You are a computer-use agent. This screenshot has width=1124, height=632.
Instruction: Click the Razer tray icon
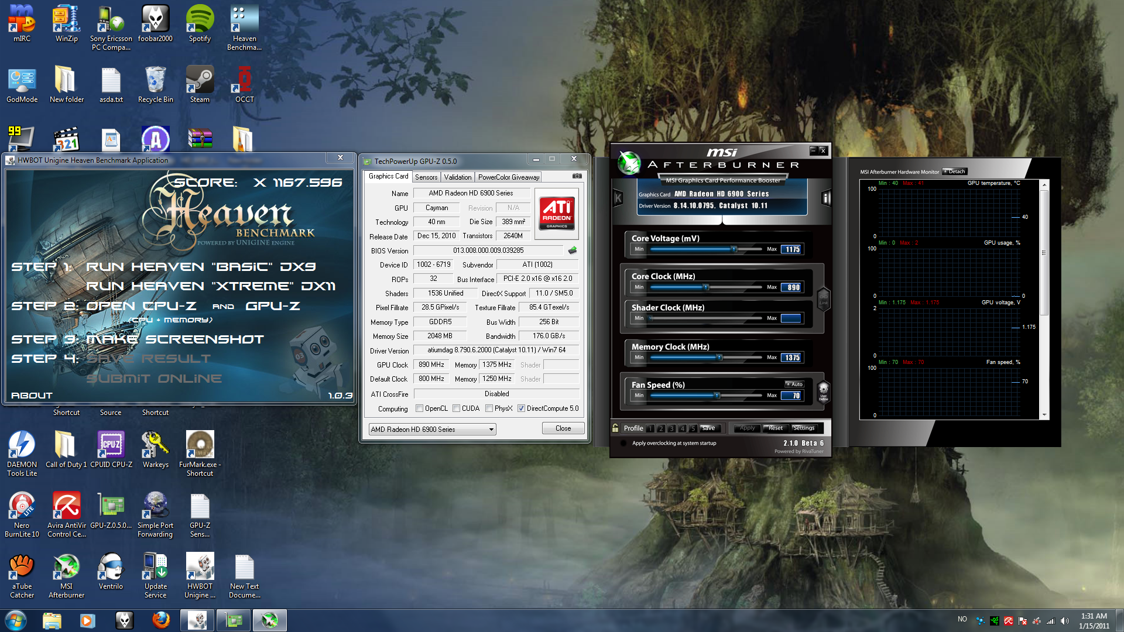click(994, 621)
